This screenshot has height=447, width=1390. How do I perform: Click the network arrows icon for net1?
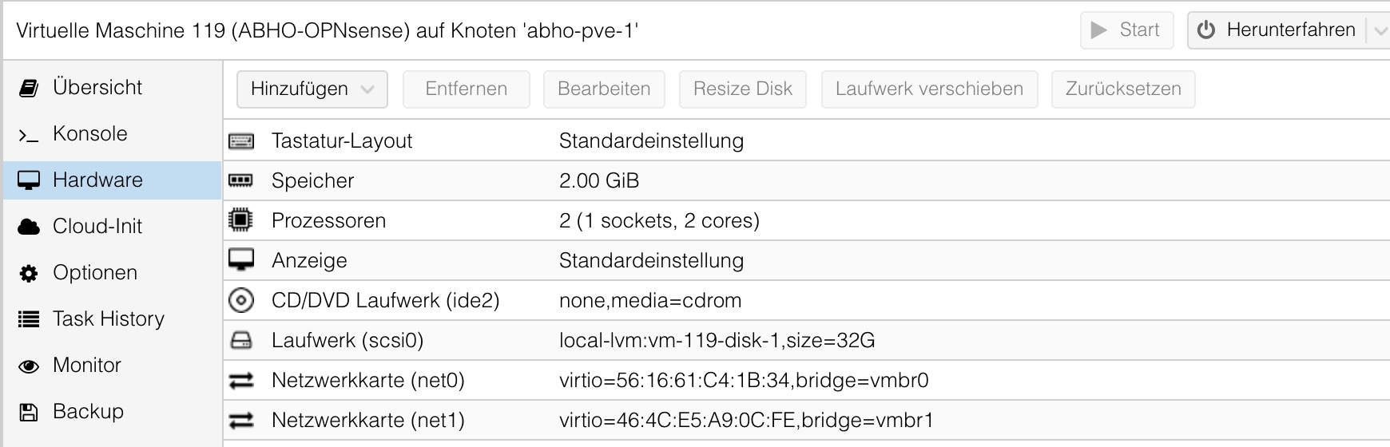click(240, 421)
